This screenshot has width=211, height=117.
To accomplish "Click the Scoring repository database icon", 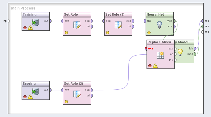I will [x=35, y=92].
